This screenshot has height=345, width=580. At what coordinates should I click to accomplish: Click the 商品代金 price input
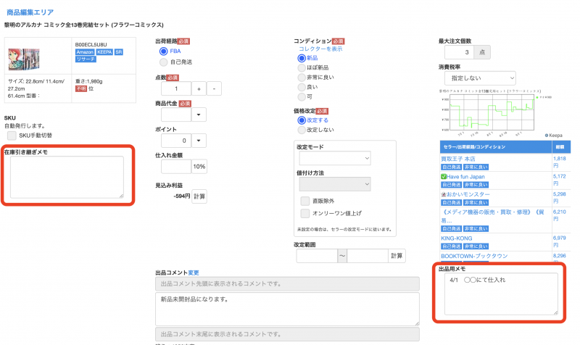pos(176,115)
